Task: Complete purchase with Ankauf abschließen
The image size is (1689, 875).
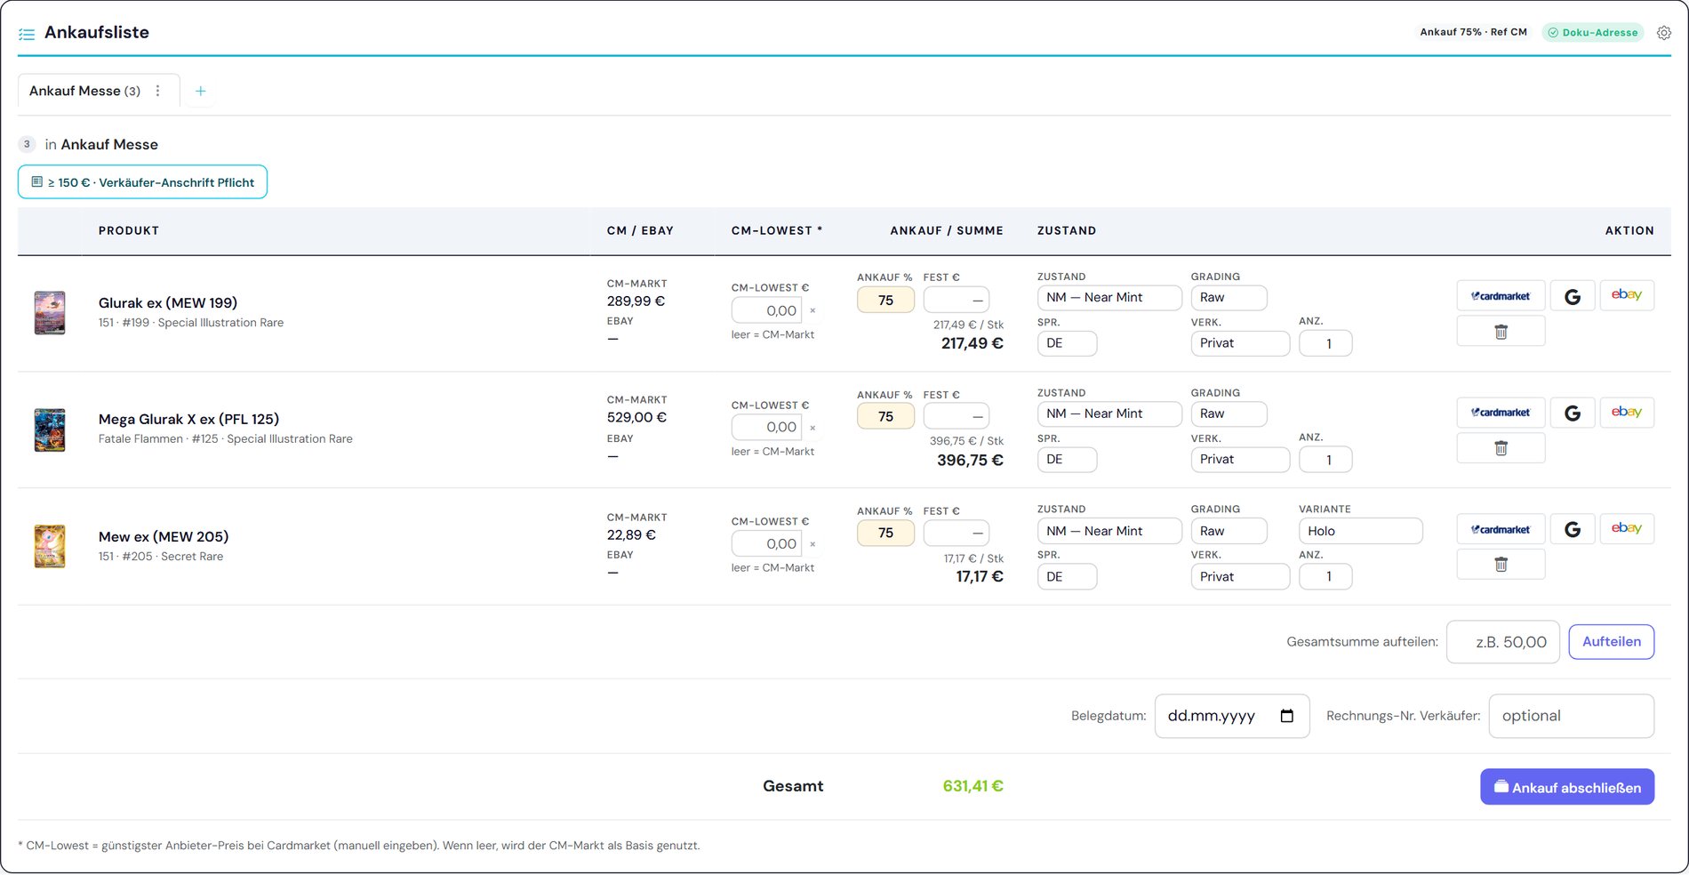Action: coord(1567,787)
